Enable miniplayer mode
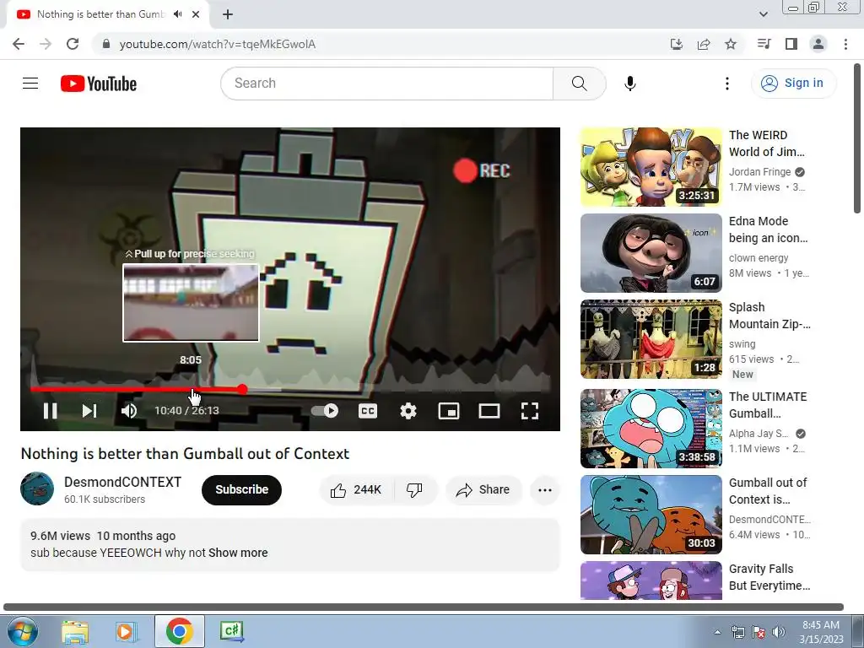 [x=449, y=411]
